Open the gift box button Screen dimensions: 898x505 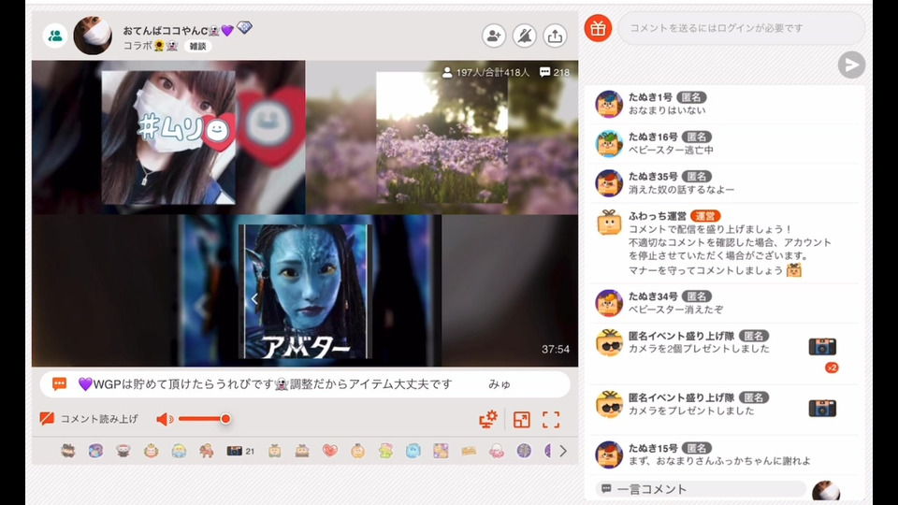pos(598,27)
